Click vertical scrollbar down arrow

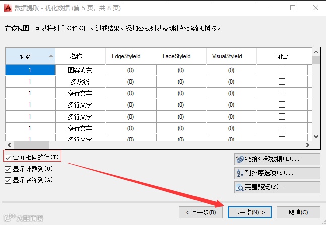click(x=316, y=137)
